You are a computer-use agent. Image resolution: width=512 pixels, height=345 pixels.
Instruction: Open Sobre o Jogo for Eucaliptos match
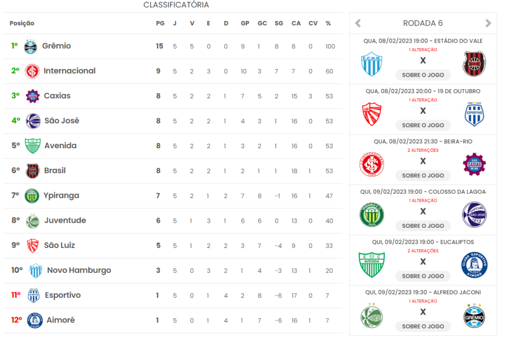(423, 276)
